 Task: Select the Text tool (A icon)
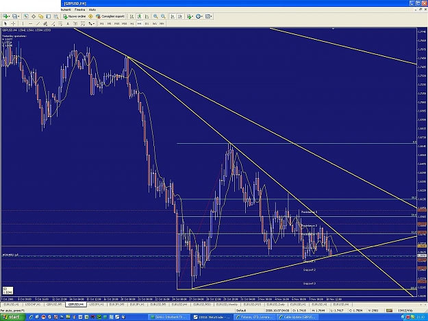pyautogui.click(x=68, y=23)
